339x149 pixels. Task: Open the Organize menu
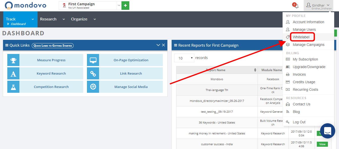tap(83, 19)
